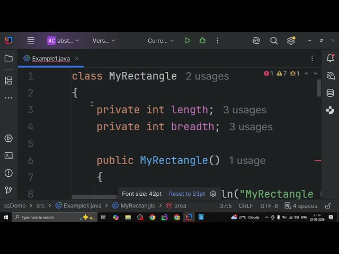Screen dimensions: 339x254
Task: Click the word length in line 3
Action: pos(190,110)
